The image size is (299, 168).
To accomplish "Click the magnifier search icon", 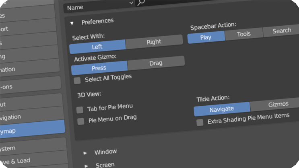I will pyautogui.click(x=141, y=3).
